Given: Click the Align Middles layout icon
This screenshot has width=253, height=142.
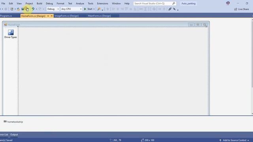Looking at the screenshot, I should pyautogui.click(x=131, y=9).
